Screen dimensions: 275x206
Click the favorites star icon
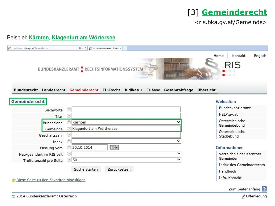[x=14, y=180]
